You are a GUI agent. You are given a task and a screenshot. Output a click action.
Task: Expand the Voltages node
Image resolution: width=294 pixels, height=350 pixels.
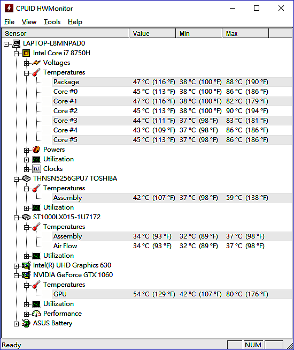[x=26, y=63]
